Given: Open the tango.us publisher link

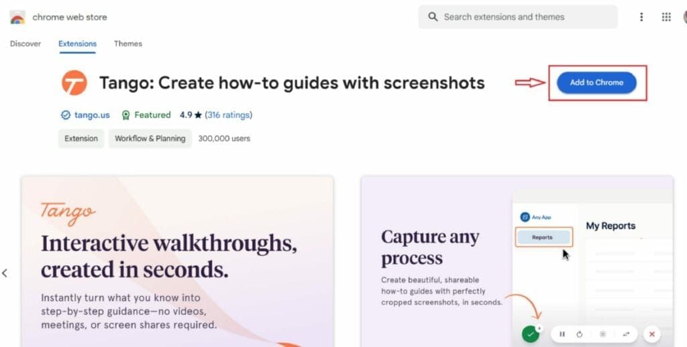Looking at the screenshot, I should coord(91,115).
